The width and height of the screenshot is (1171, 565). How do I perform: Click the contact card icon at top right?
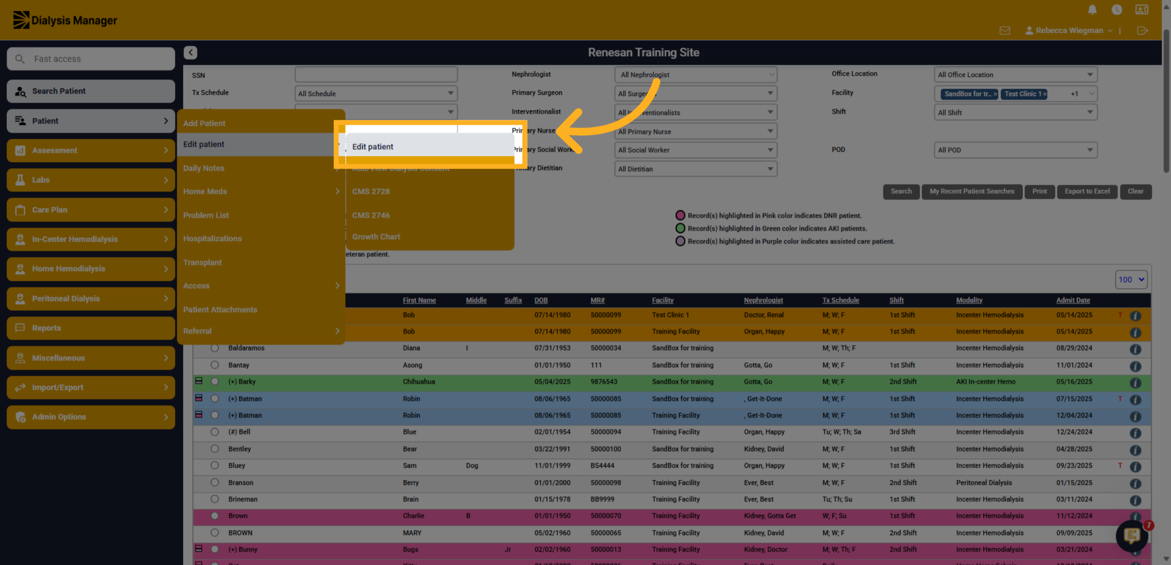tap(1142, 10)
